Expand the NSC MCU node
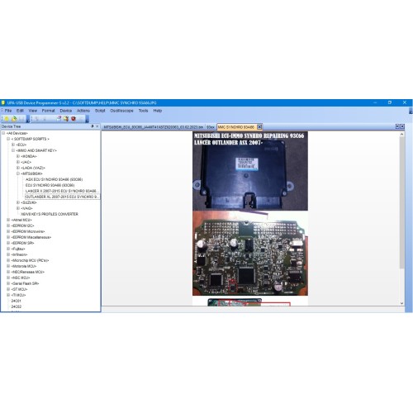Screen dimensions: 413x413 pyautogui.click(x=8, y=278)
